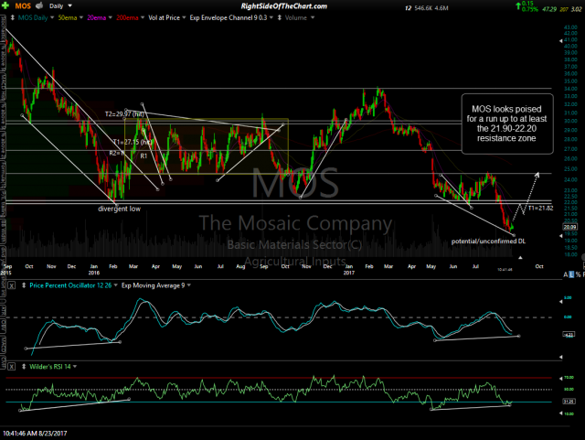The image size is (585, 440).
Task: Click the oscillator scale arrow near 5.00
Action: 560,302
